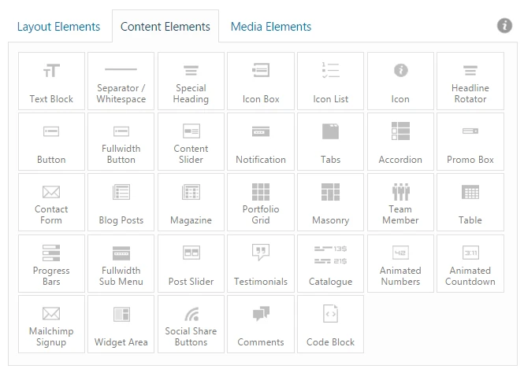Select the Content Slider element
This screenshot has height=369, width=524.
(x=191, y=142)
